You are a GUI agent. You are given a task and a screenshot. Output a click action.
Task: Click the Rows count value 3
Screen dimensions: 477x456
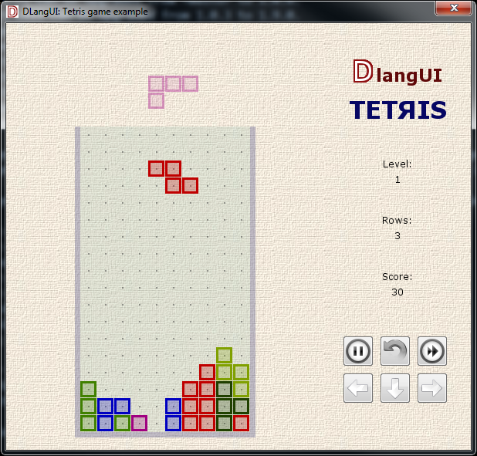click(x=397, y=235)
